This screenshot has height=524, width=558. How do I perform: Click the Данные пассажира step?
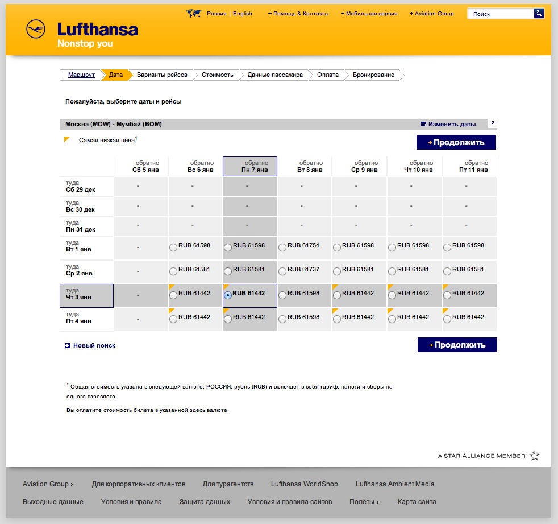click(x=275, y=75)
